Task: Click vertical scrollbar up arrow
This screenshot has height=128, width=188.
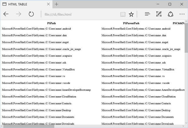Action: pos(186,21)
